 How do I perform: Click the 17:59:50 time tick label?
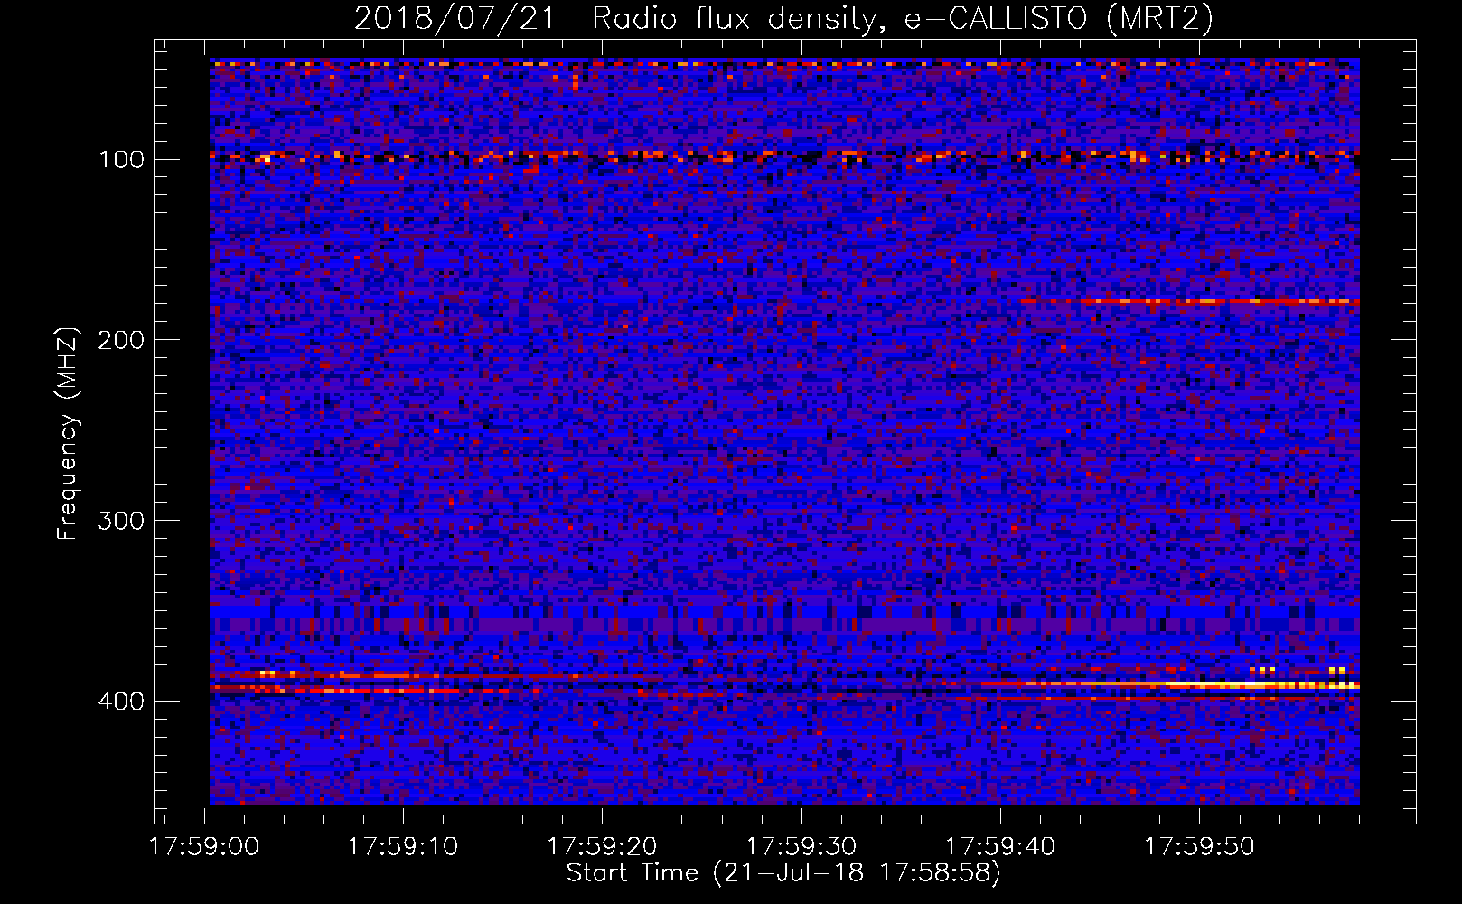point(1200,847)
